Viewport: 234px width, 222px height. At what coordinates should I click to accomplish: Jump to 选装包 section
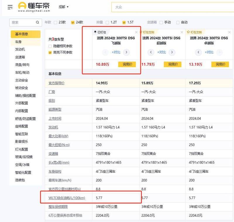[x=20, y=180]
